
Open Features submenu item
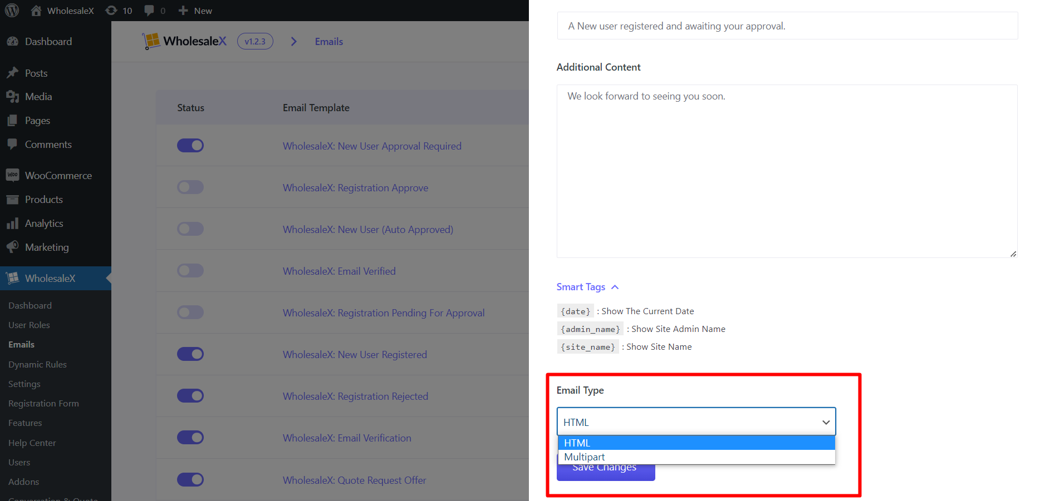pos(25,423)
